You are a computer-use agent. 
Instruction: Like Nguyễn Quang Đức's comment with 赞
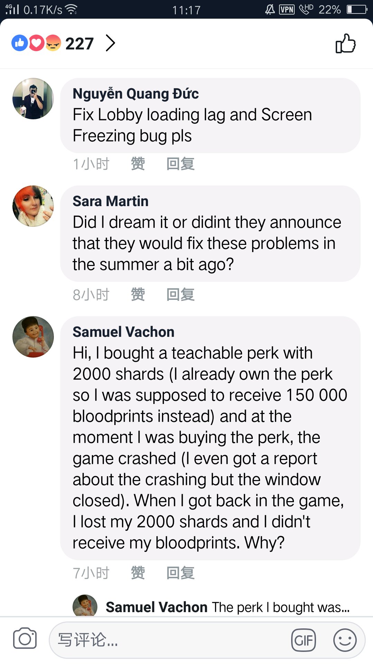click(138, 164)
